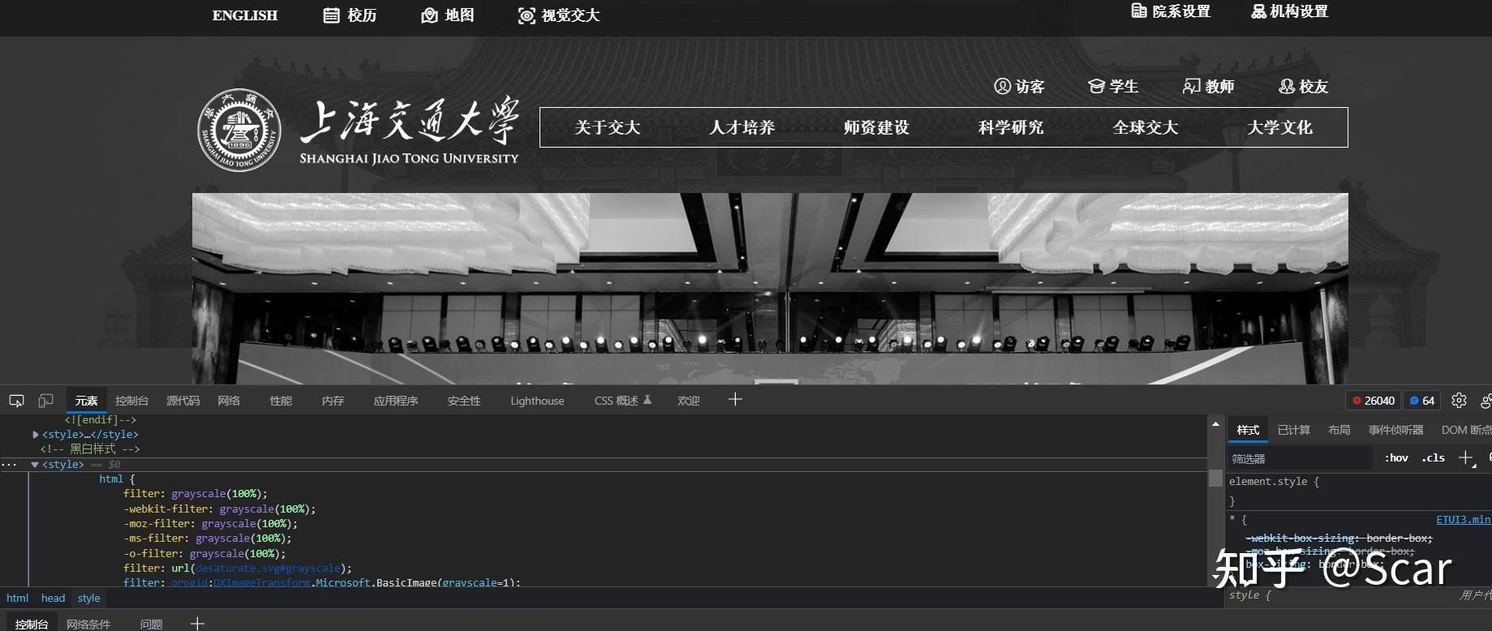Click the ENGLISH language link
The height and width of the screenshot is (631, 1492).
pos(245,15)
